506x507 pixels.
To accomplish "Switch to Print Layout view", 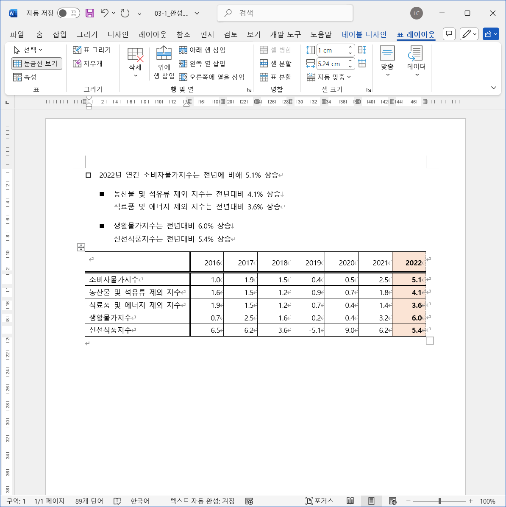I will pos(371,501).
